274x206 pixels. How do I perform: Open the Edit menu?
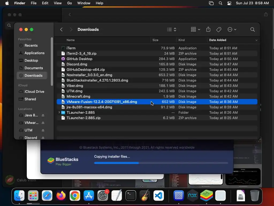click(x=45, y=3)
